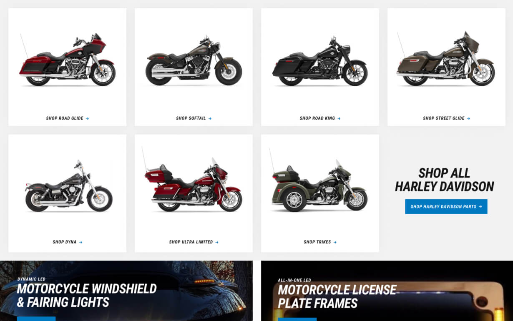Image resolution: width=513 pixels, height=321 pixels.
Task: Follow the Shop Softail link text
Action: pos(191,118)
